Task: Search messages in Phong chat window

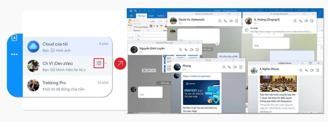Action: coord(224,67)
